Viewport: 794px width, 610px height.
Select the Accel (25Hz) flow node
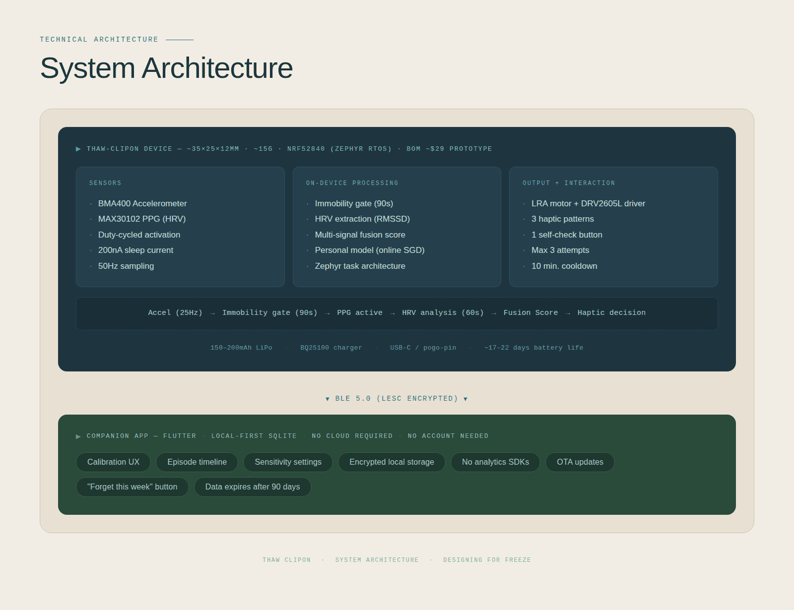pyautogui.click(x=175, y=312)
